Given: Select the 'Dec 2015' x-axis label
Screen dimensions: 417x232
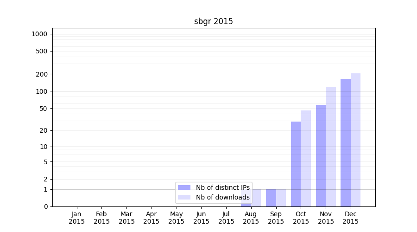Looking at the screenshot, I should (x=351, y=218).
